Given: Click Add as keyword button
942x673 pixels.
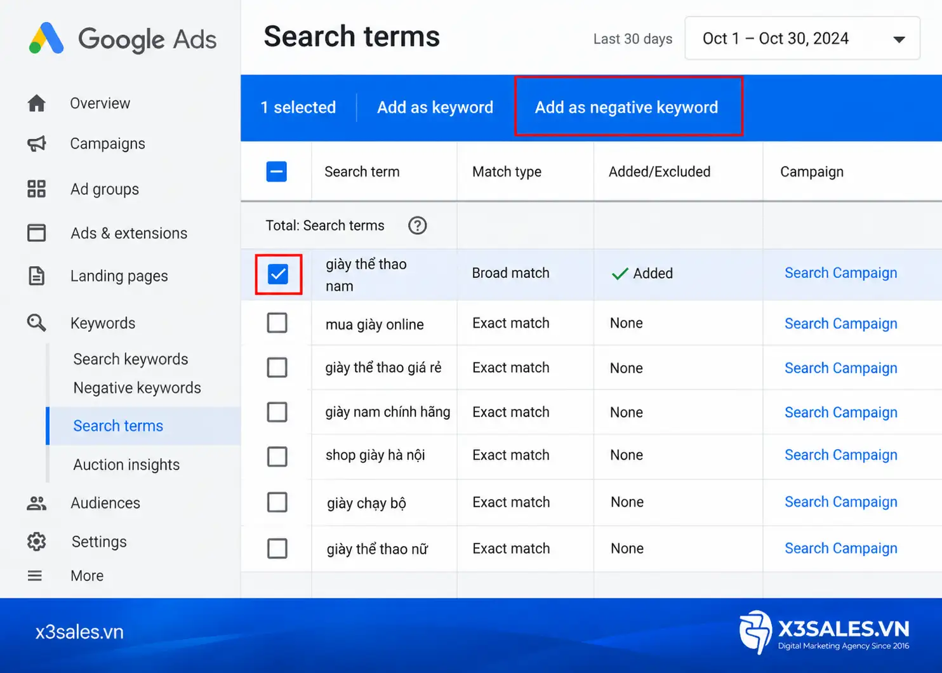Looking at the screenshot, I should (x=435, y=107).
